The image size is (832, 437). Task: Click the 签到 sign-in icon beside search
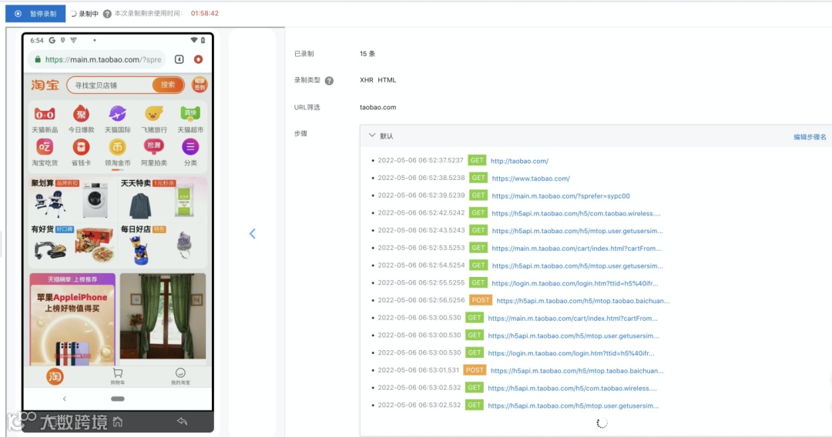click(200, 85)
